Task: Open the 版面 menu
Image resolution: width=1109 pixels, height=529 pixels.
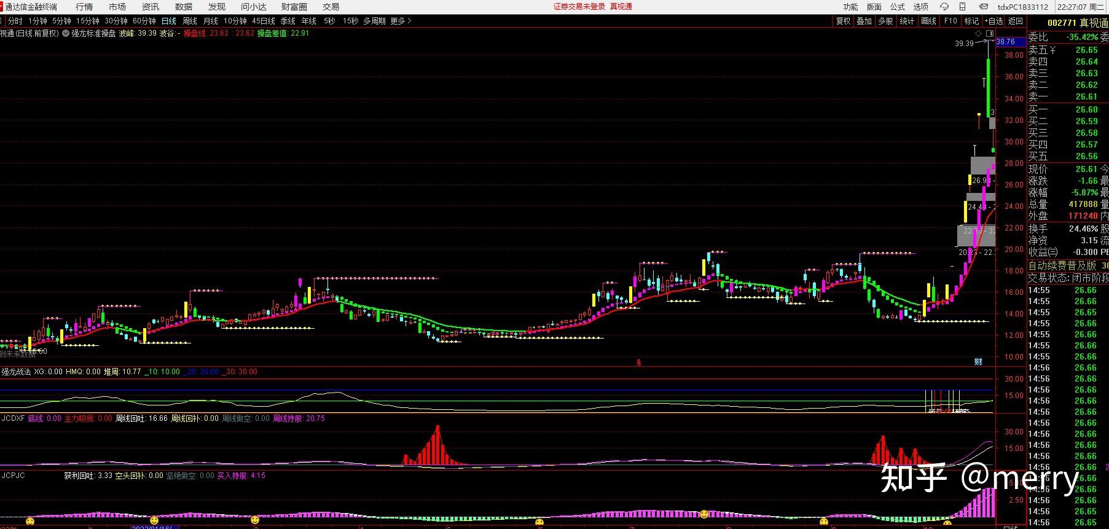Action: (874, 7)
